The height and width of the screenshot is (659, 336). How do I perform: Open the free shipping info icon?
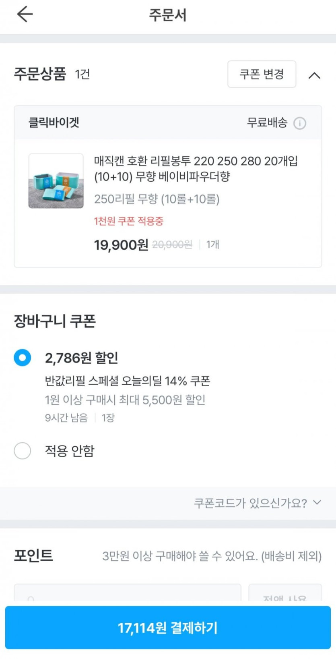pos(300,123)
